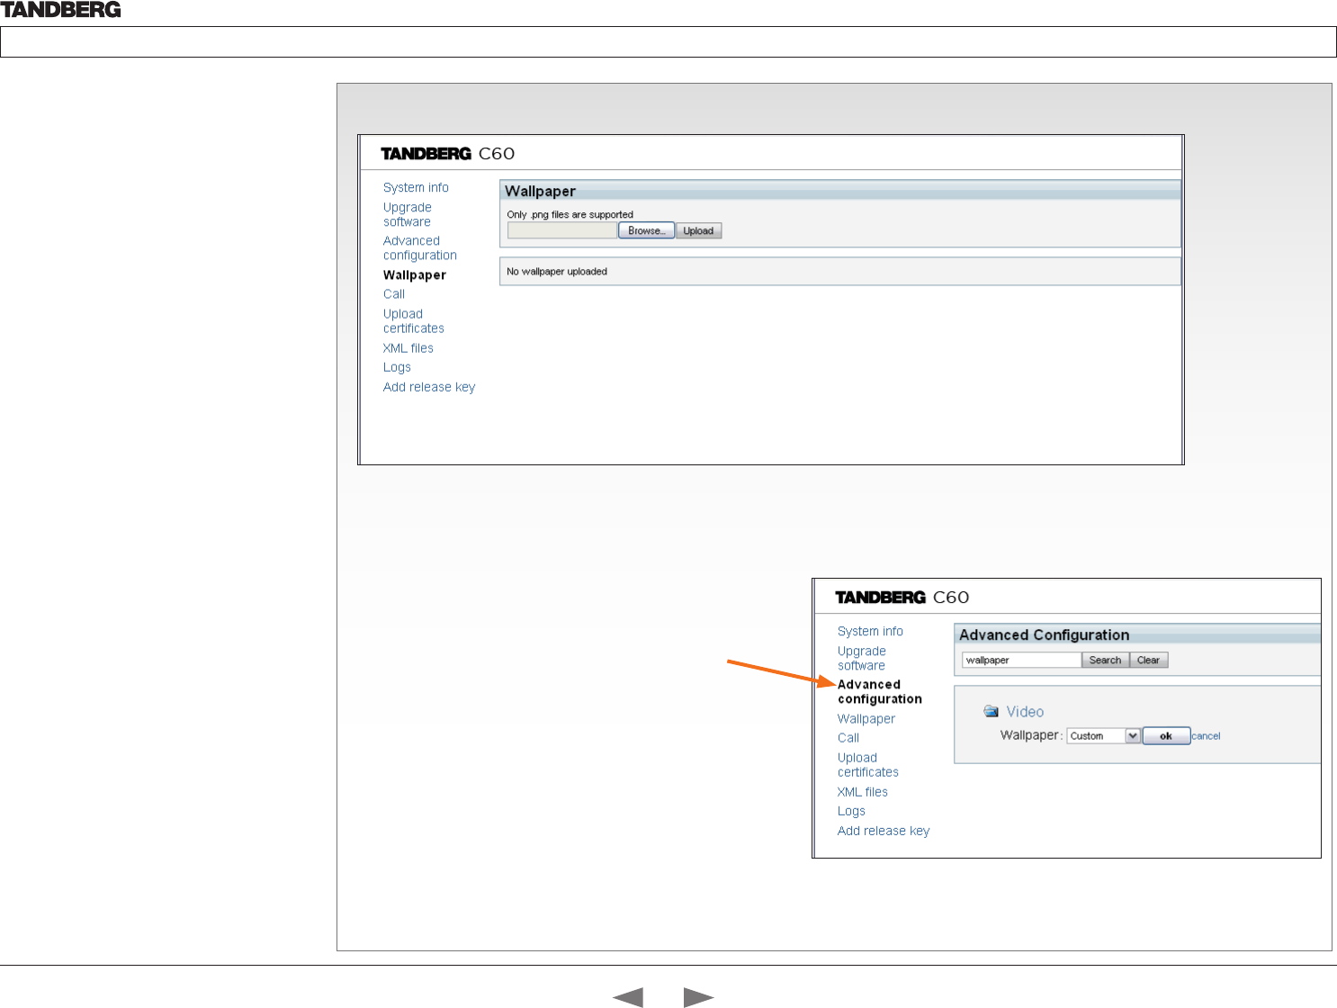
Task: Open the Video settings group label
Action: [x=1025, y=711]
